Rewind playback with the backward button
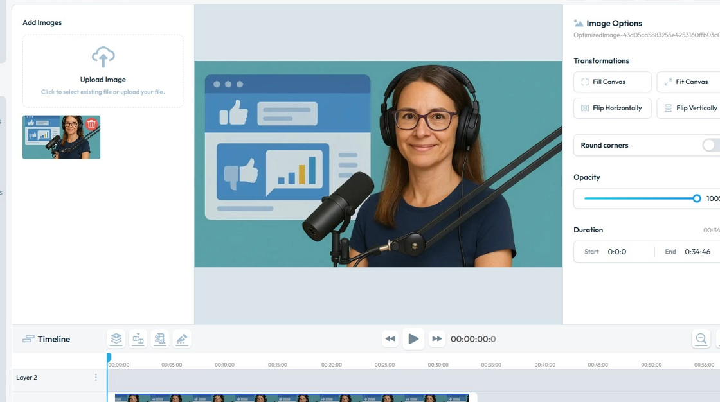 390,339
